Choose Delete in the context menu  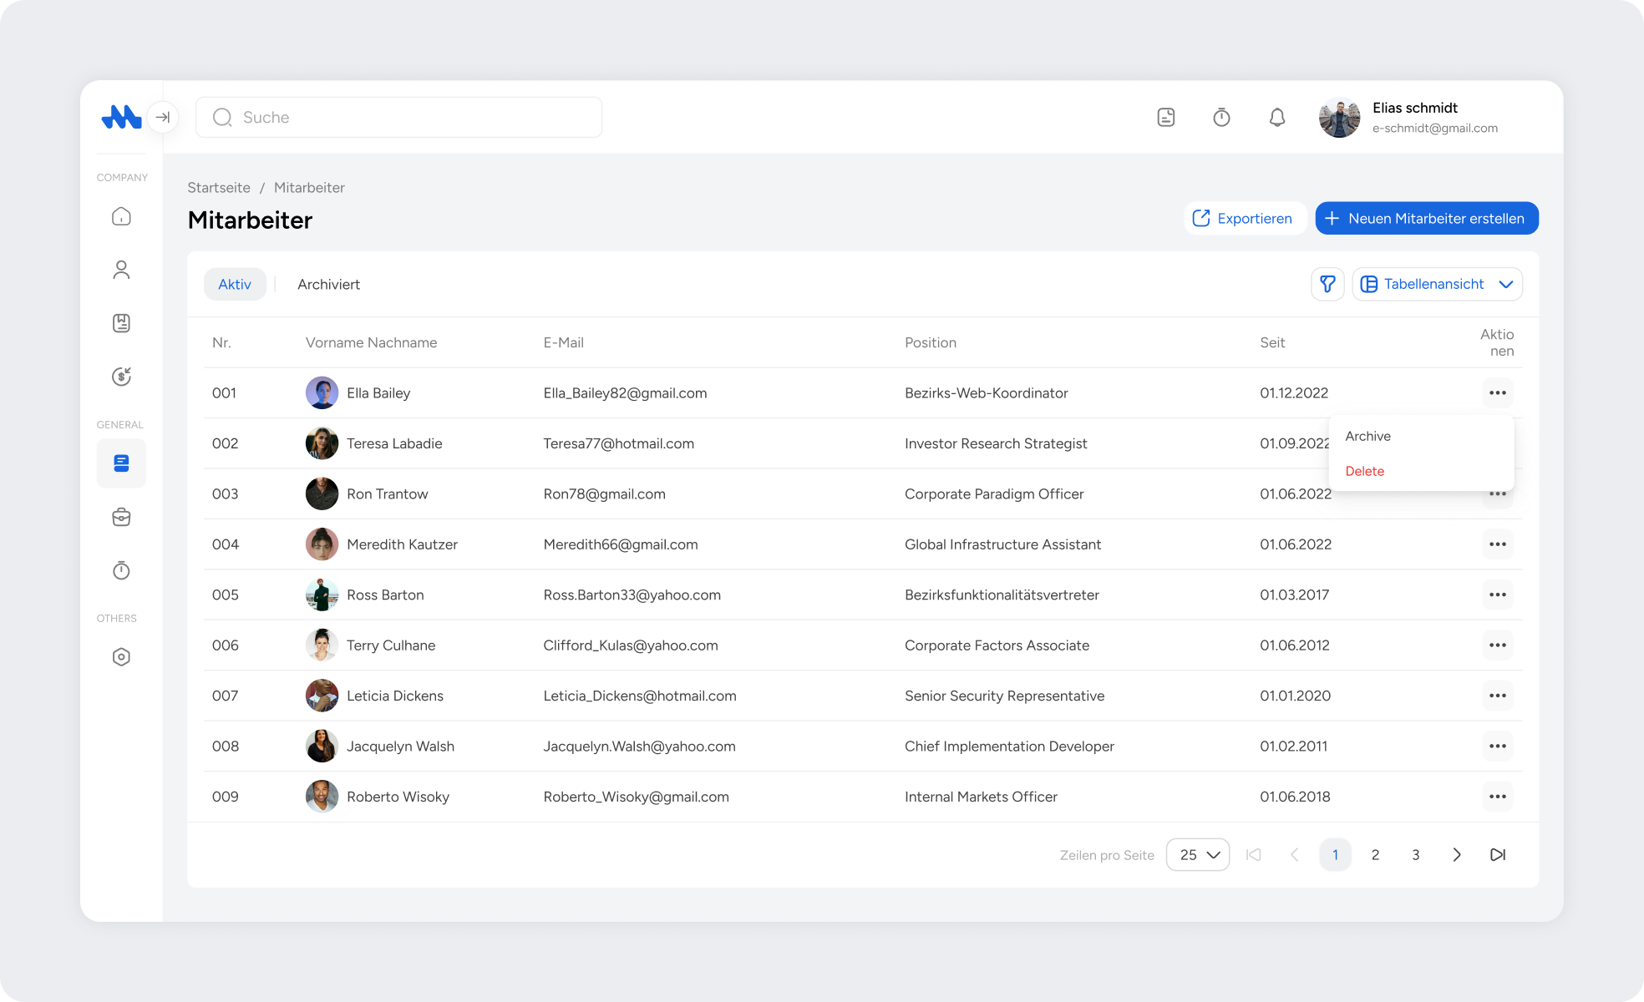(x=1364, y=471)
